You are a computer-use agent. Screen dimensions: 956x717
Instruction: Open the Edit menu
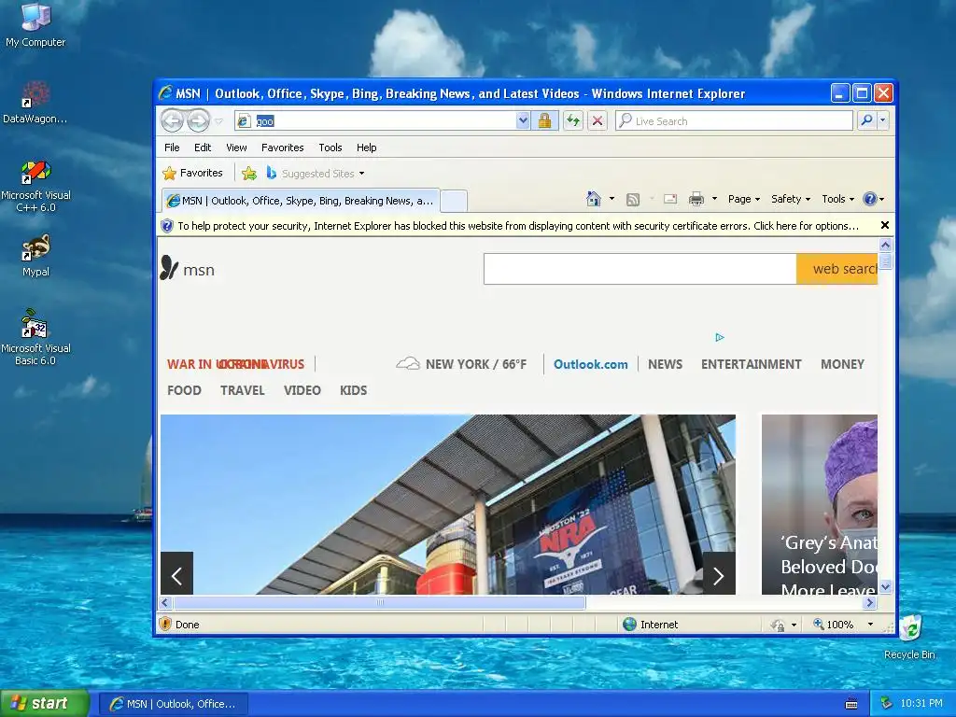point(203,148)
